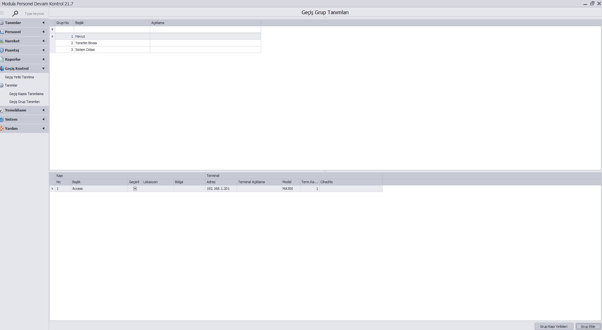This screenshot has width=602, height=330.
Task: Click the hamburger menu icon
Action: (x=2, y=13)
